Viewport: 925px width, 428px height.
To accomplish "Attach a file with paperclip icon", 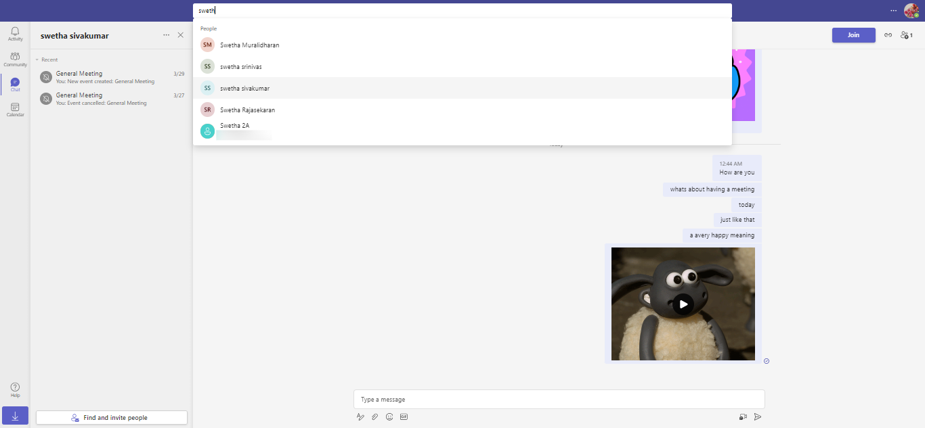I will click(374, 417).
